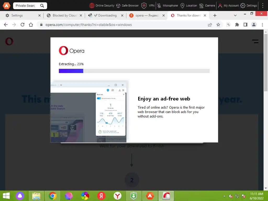Click the network tray icon
Screen dimensions: 268x201
click(237, 196)
